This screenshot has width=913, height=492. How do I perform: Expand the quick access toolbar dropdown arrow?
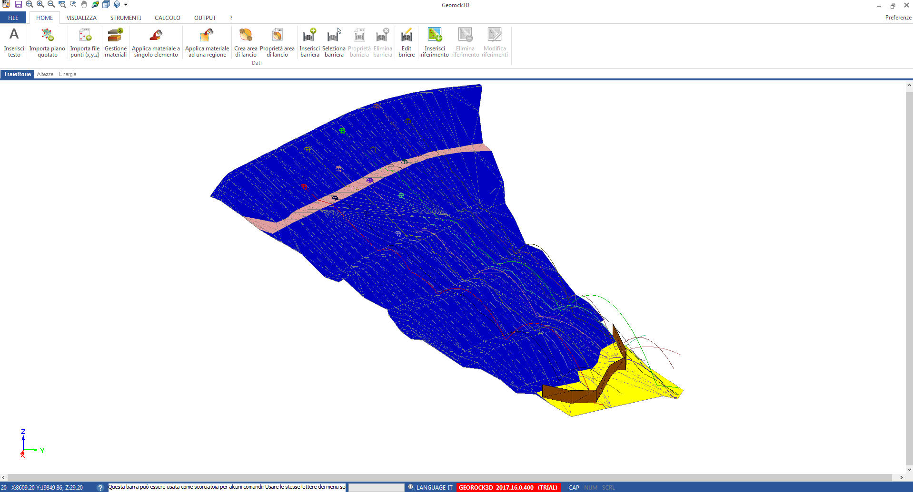(x=126, y=5)
